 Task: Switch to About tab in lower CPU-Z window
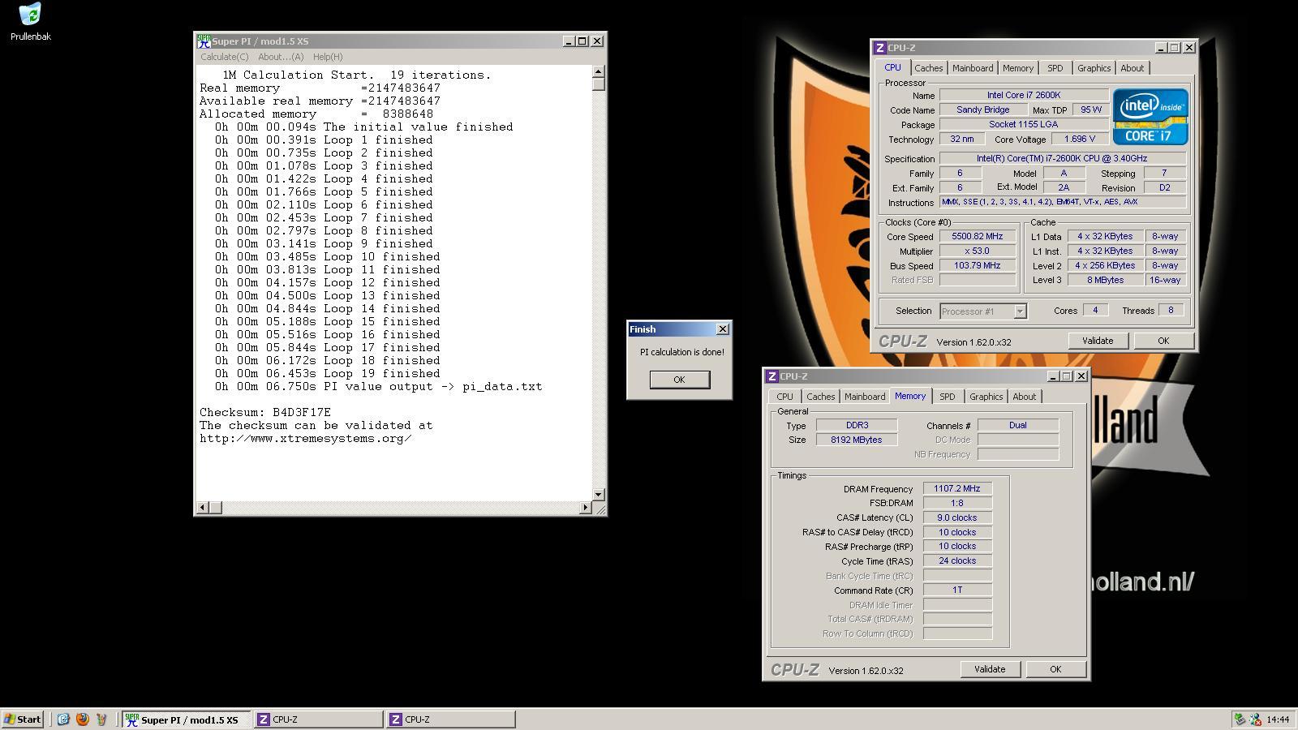pyautogui.click(x=1025, y=397)
